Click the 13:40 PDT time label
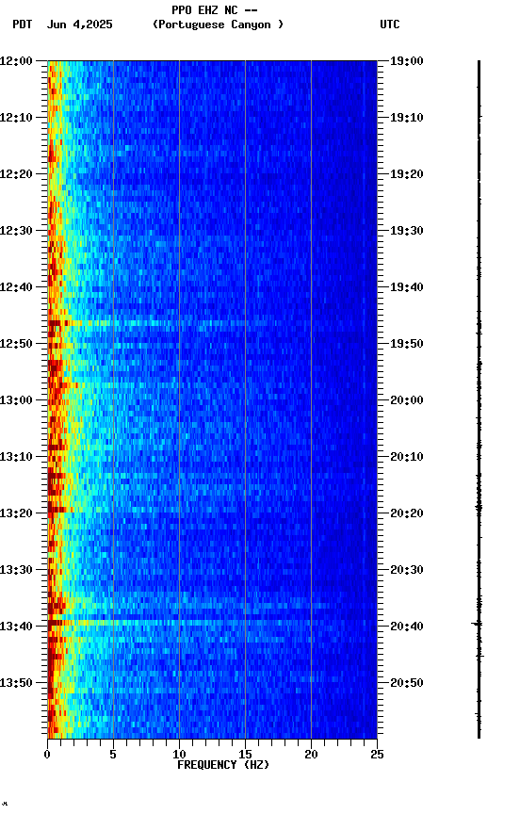The height and width of the screenshot is (814, 520). [16, 627]
